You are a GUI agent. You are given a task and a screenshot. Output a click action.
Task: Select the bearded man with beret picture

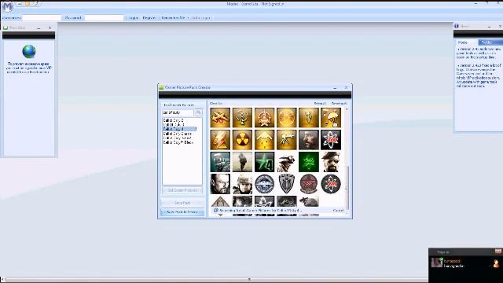click(331, 162)
